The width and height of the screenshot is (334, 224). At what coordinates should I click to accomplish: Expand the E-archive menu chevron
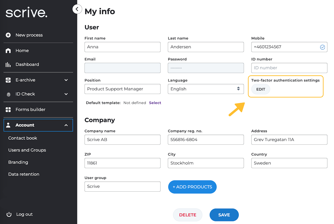[66, 80]
